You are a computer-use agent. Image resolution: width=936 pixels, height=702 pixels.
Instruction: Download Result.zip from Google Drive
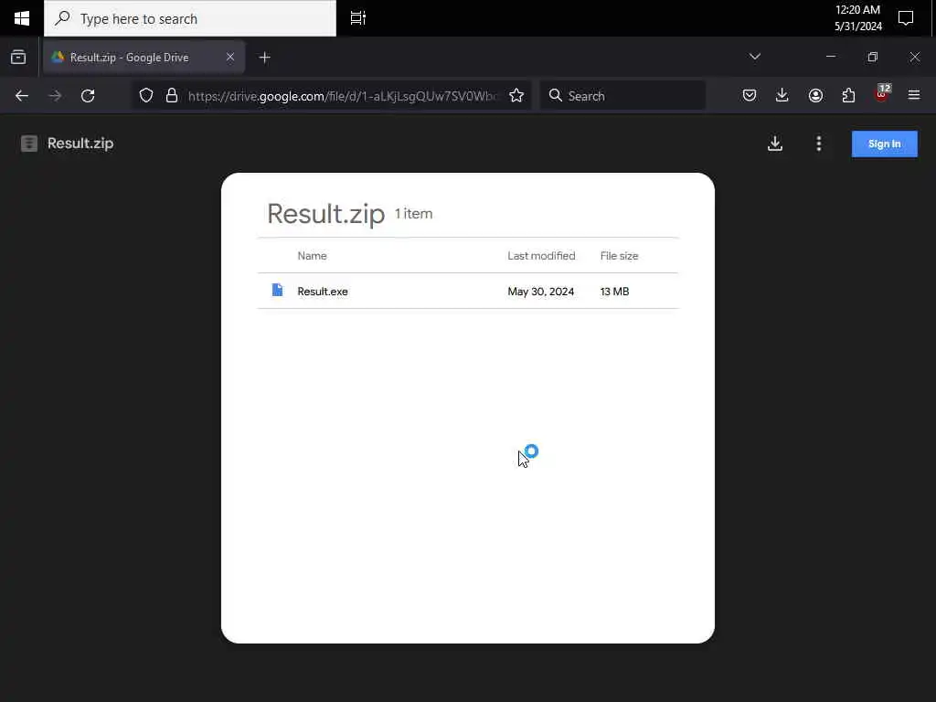(775, 144)
